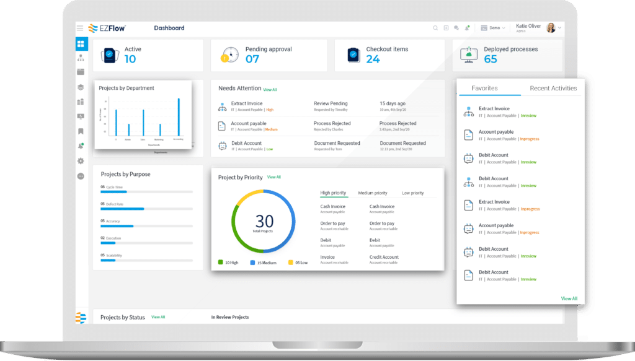Click the Accounting bar in Projects by Department

[179, 117]
